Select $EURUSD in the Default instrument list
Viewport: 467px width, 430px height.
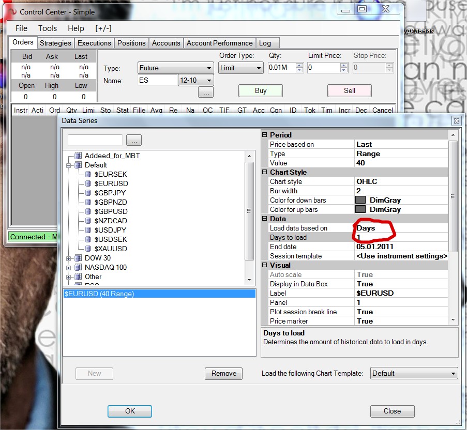111,183
